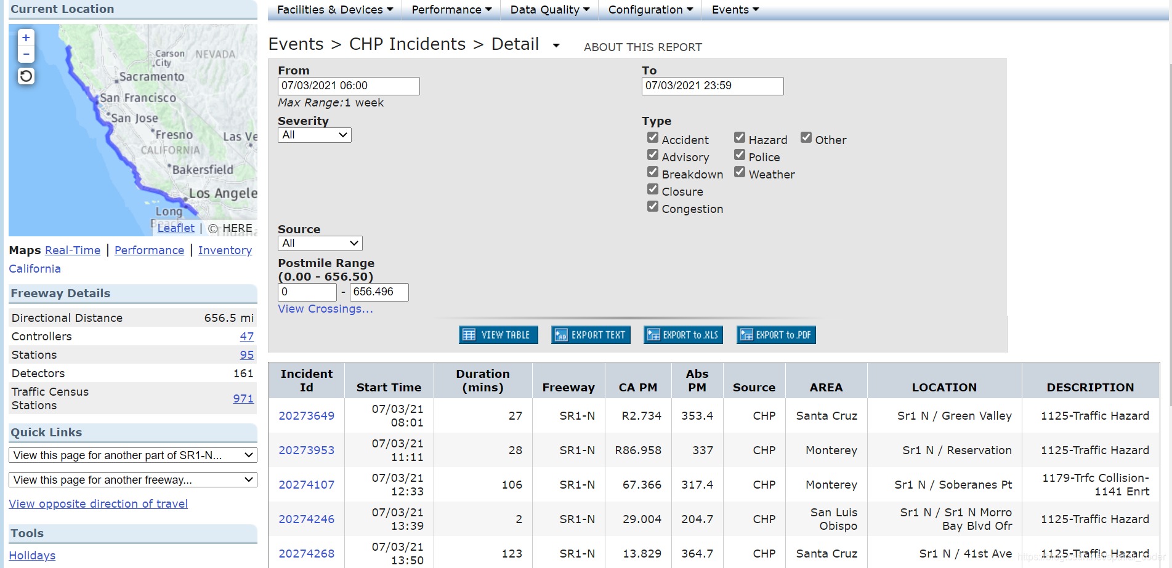Expand the Detail report dropdown arrow
The height and width of the screenshot is (568, 1172).
556,46
